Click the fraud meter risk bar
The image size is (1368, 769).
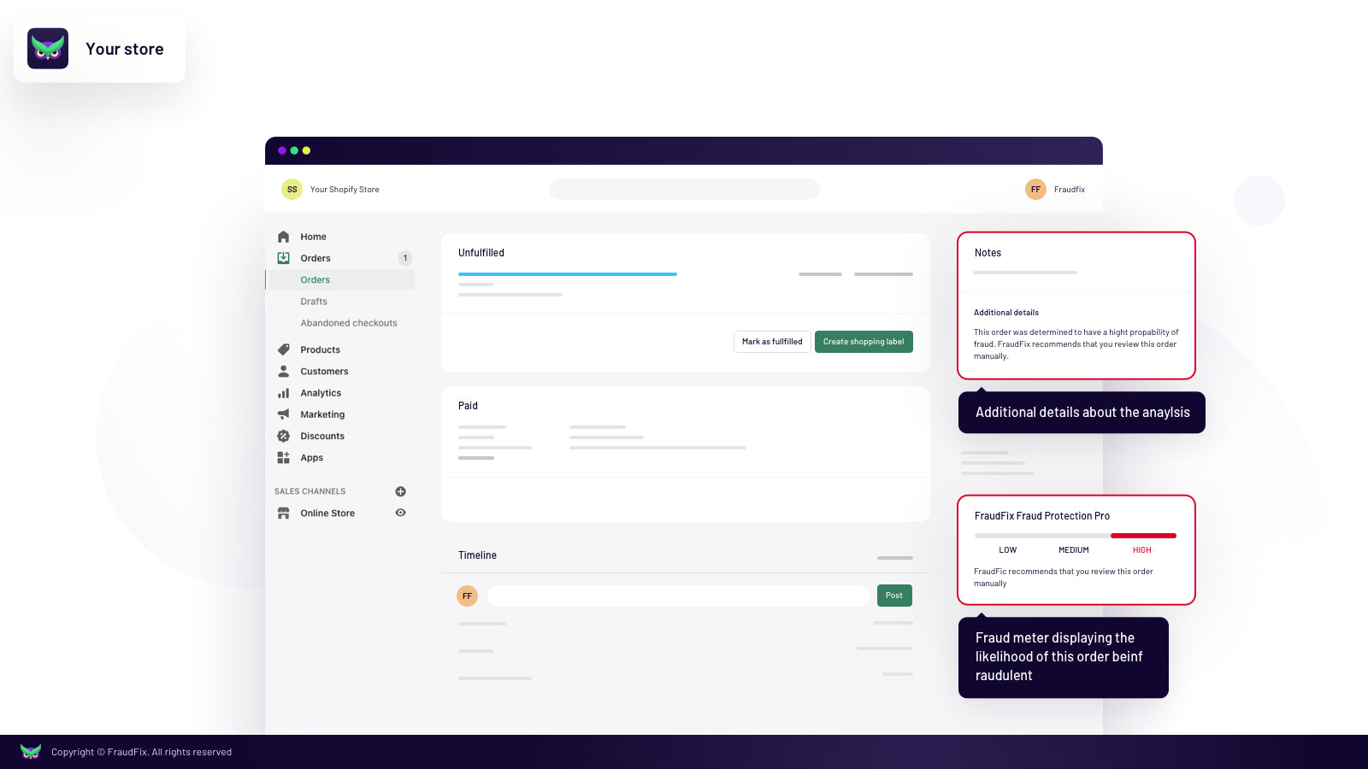1076,536
